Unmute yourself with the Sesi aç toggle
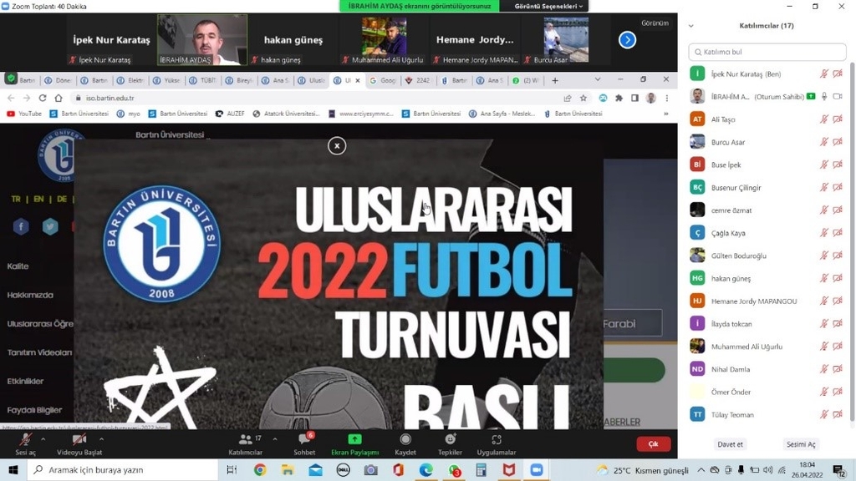The width and height of the screenshot is (856, 481). [25, 440]
